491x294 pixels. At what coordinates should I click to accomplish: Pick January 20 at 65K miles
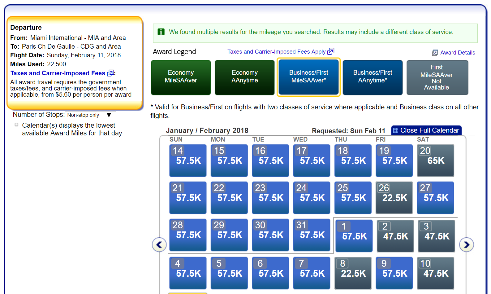(x=435, y=160)
